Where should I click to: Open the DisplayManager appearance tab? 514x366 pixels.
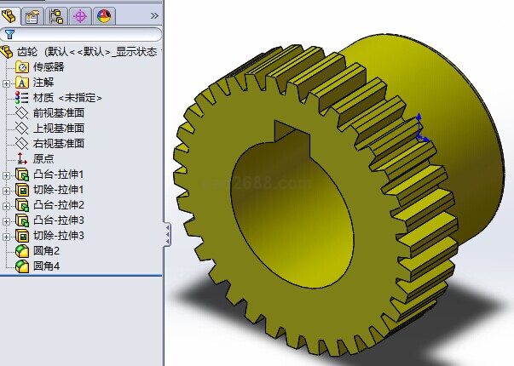tap(103, 15)
